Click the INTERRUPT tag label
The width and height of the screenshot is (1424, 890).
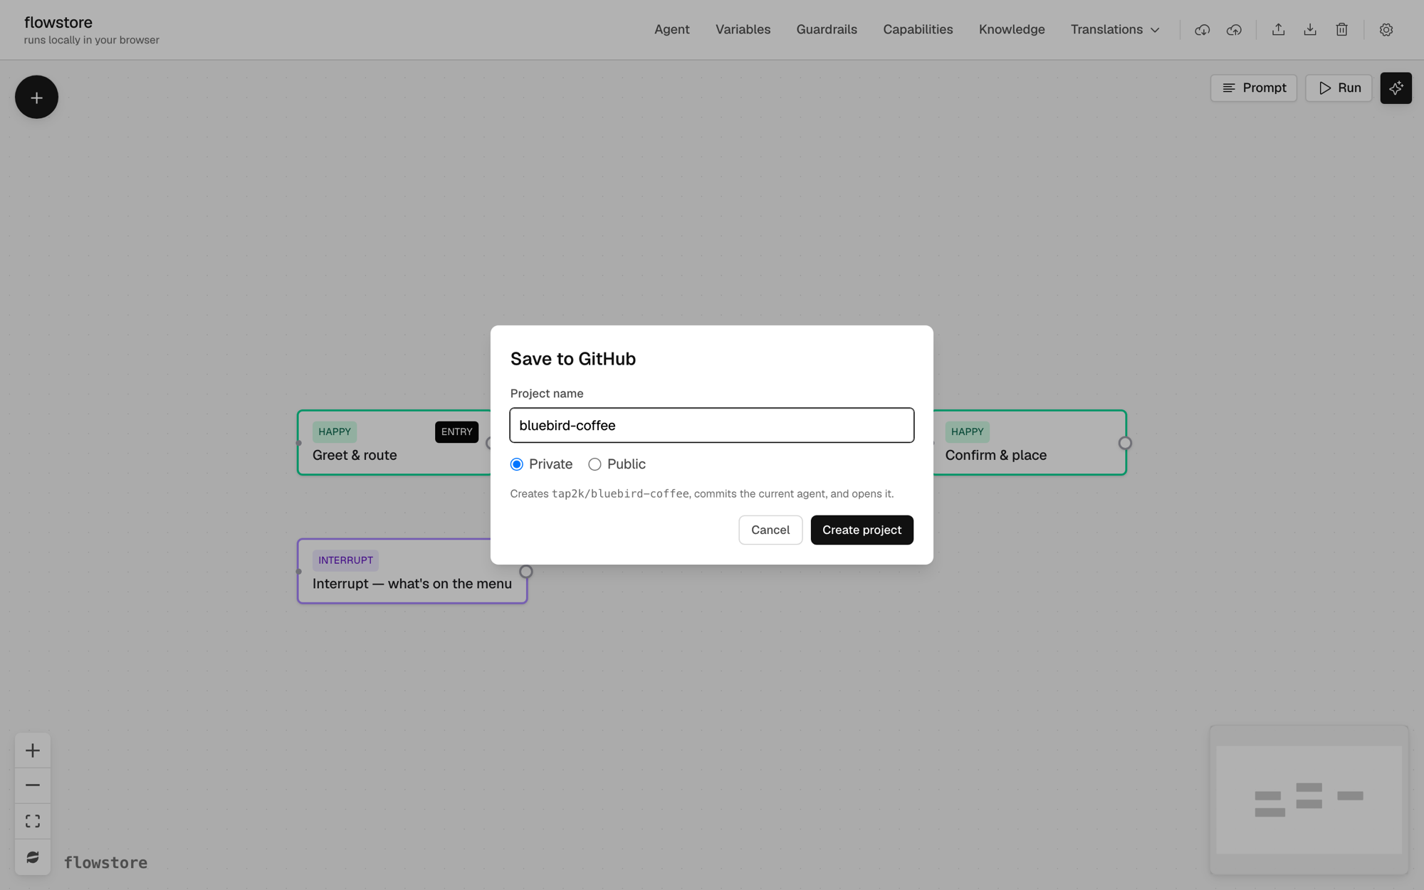click(345, 560)
